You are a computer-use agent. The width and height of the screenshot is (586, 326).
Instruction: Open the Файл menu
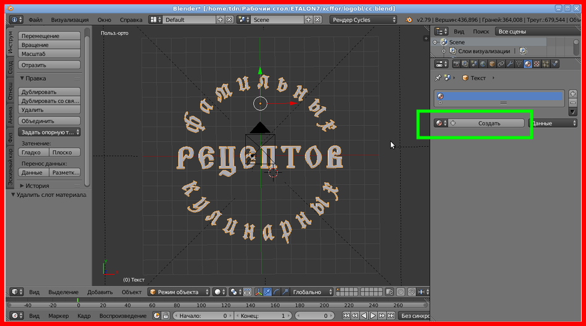(35, 20)
